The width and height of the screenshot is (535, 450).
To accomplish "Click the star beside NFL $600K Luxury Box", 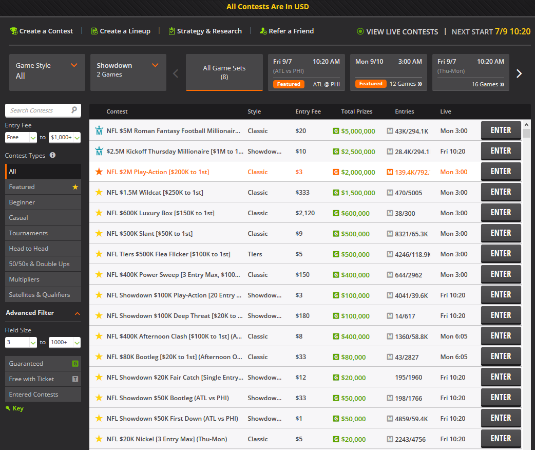I will coord(99,213).
